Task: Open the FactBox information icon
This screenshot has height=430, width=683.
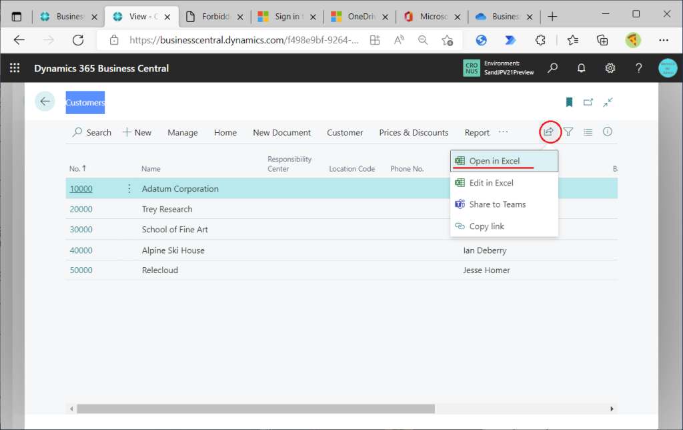Action: (608, 132)
